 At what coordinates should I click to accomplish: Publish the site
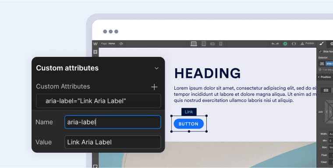(307, 43)
